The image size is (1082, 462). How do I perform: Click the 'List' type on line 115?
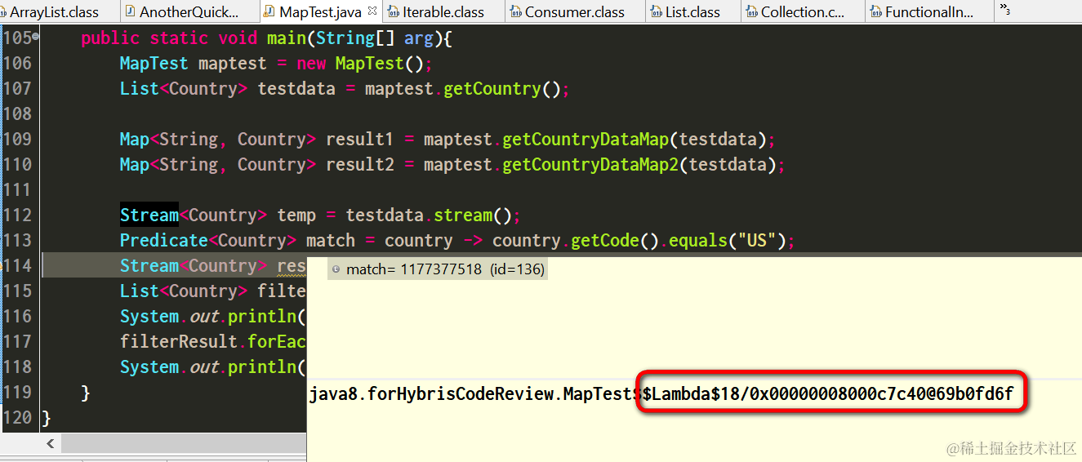140,291
